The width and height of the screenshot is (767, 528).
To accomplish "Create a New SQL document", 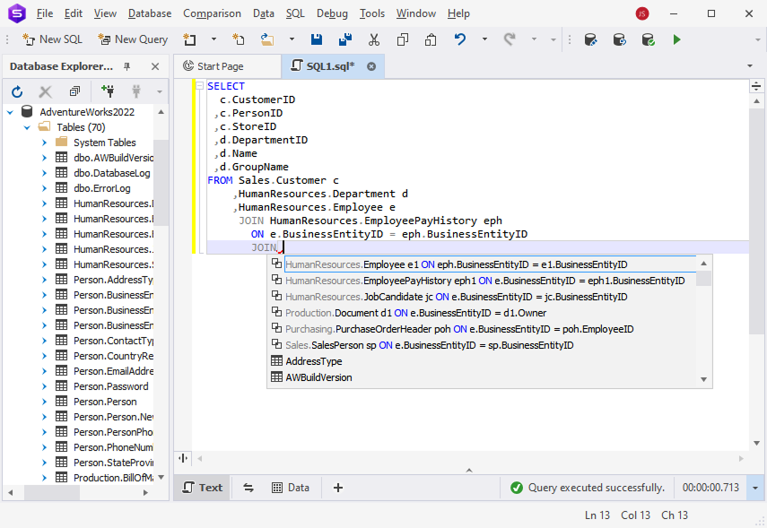I will tap(51, 39).
